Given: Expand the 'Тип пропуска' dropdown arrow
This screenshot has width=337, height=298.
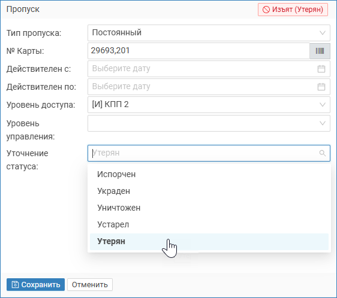Looking at the screenshot, I should pos(323,33).
